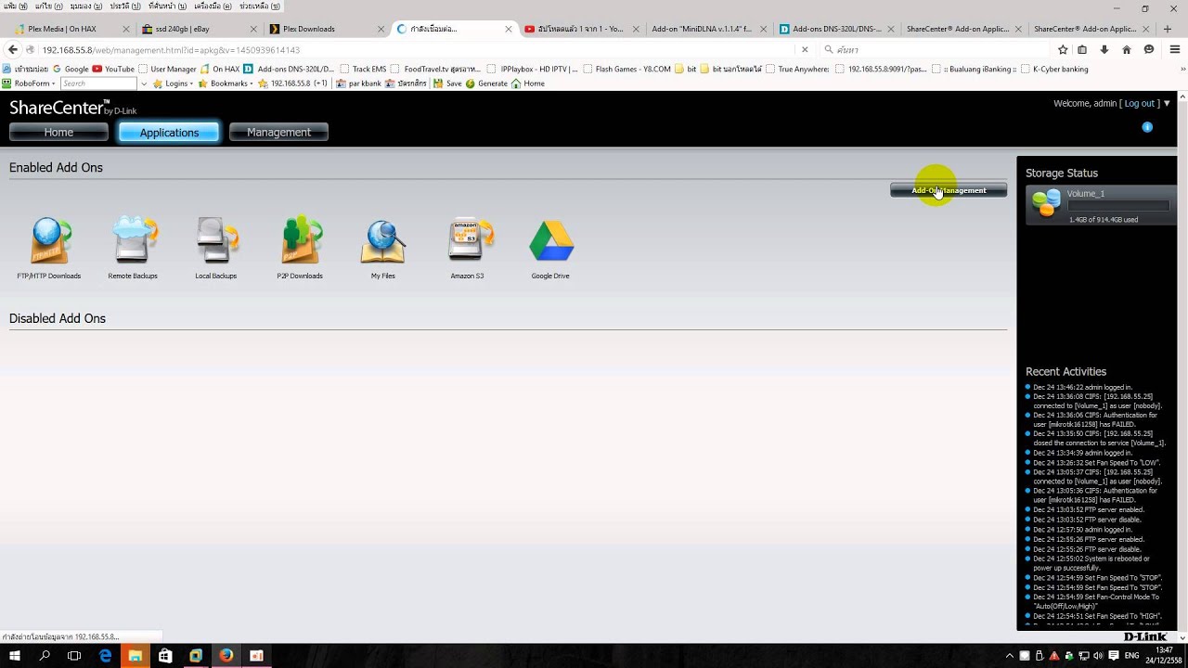Image resolution: width=1188 pixels, height=668 pixels.
Task: Open the Management tab
Action: [x=278, y=133]
